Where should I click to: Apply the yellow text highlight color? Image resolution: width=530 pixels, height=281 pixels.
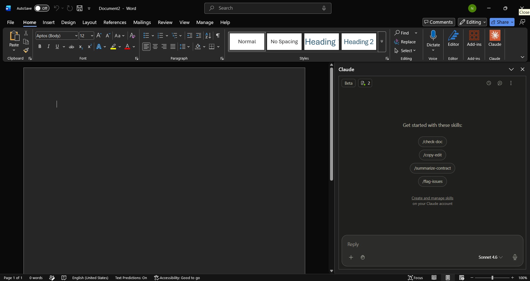click(113, 47)
